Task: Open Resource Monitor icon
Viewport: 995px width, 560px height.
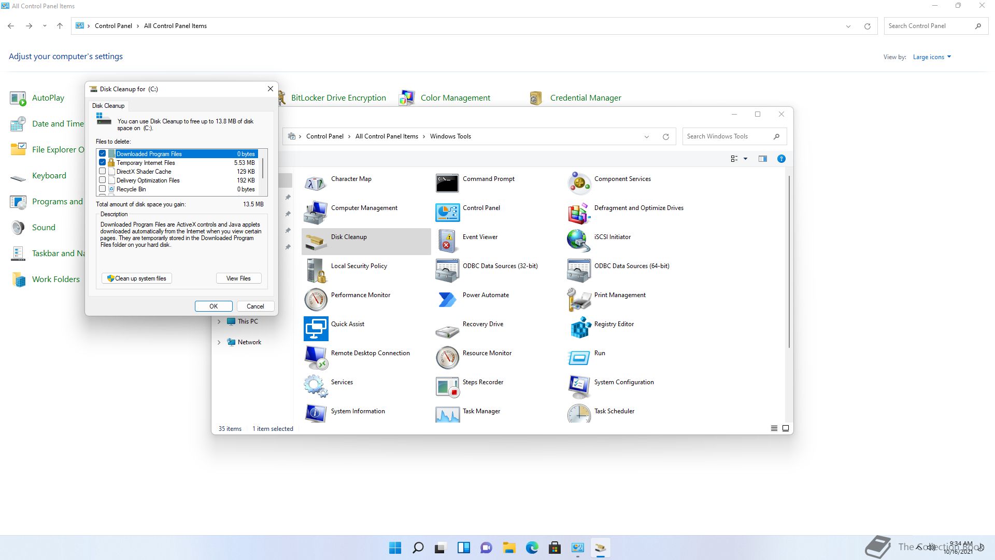Action: click(447, 357)
